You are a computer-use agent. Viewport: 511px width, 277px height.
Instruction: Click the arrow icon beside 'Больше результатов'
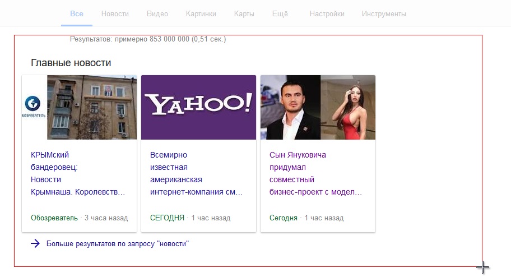tap(35, 243)
